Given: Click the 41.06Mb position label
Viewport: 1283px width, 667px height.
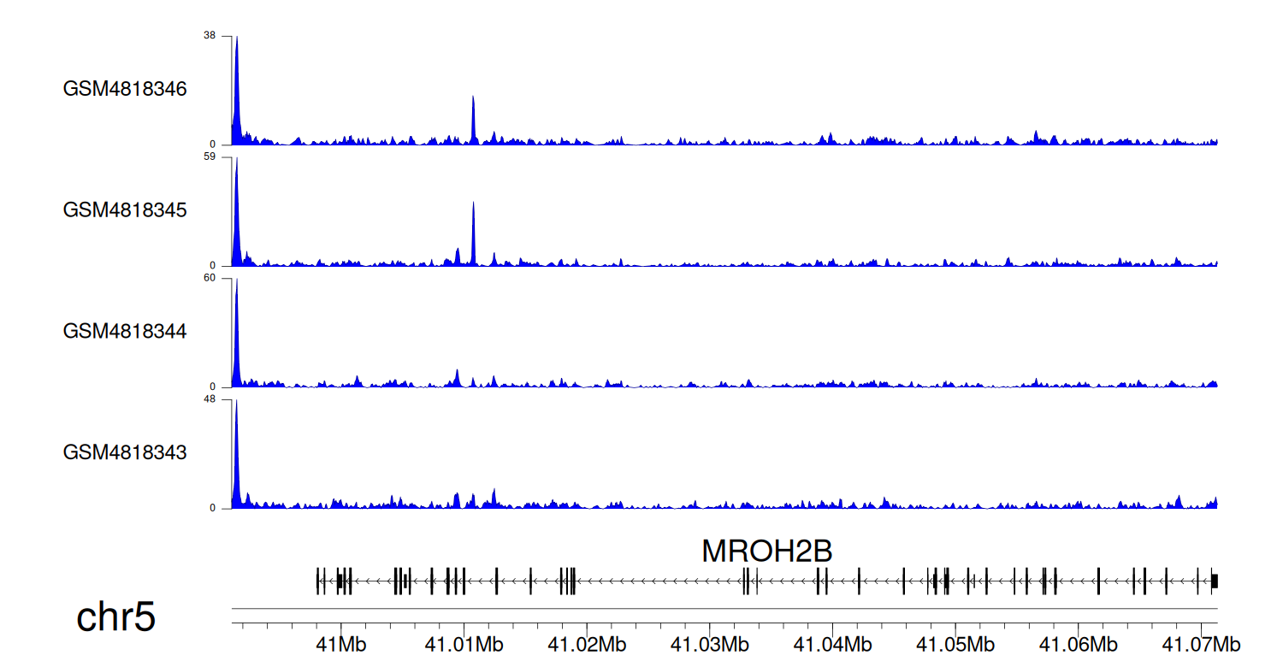Looking at the screenshot, I should point(1076,644).
